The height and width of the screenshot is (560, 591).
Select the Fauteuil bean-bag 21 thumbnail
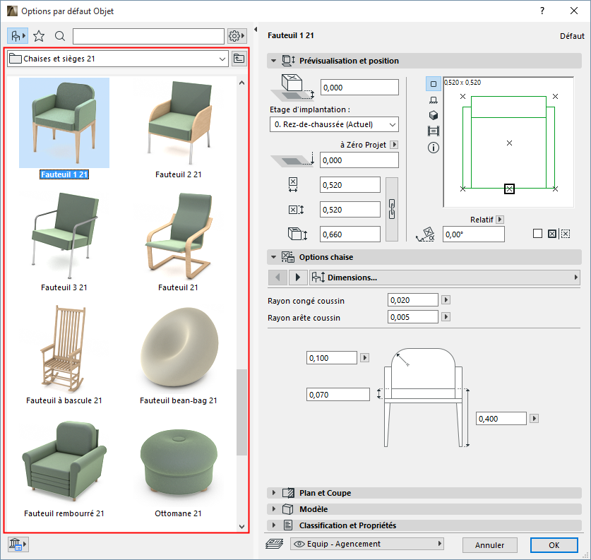[x=178, y=346]
